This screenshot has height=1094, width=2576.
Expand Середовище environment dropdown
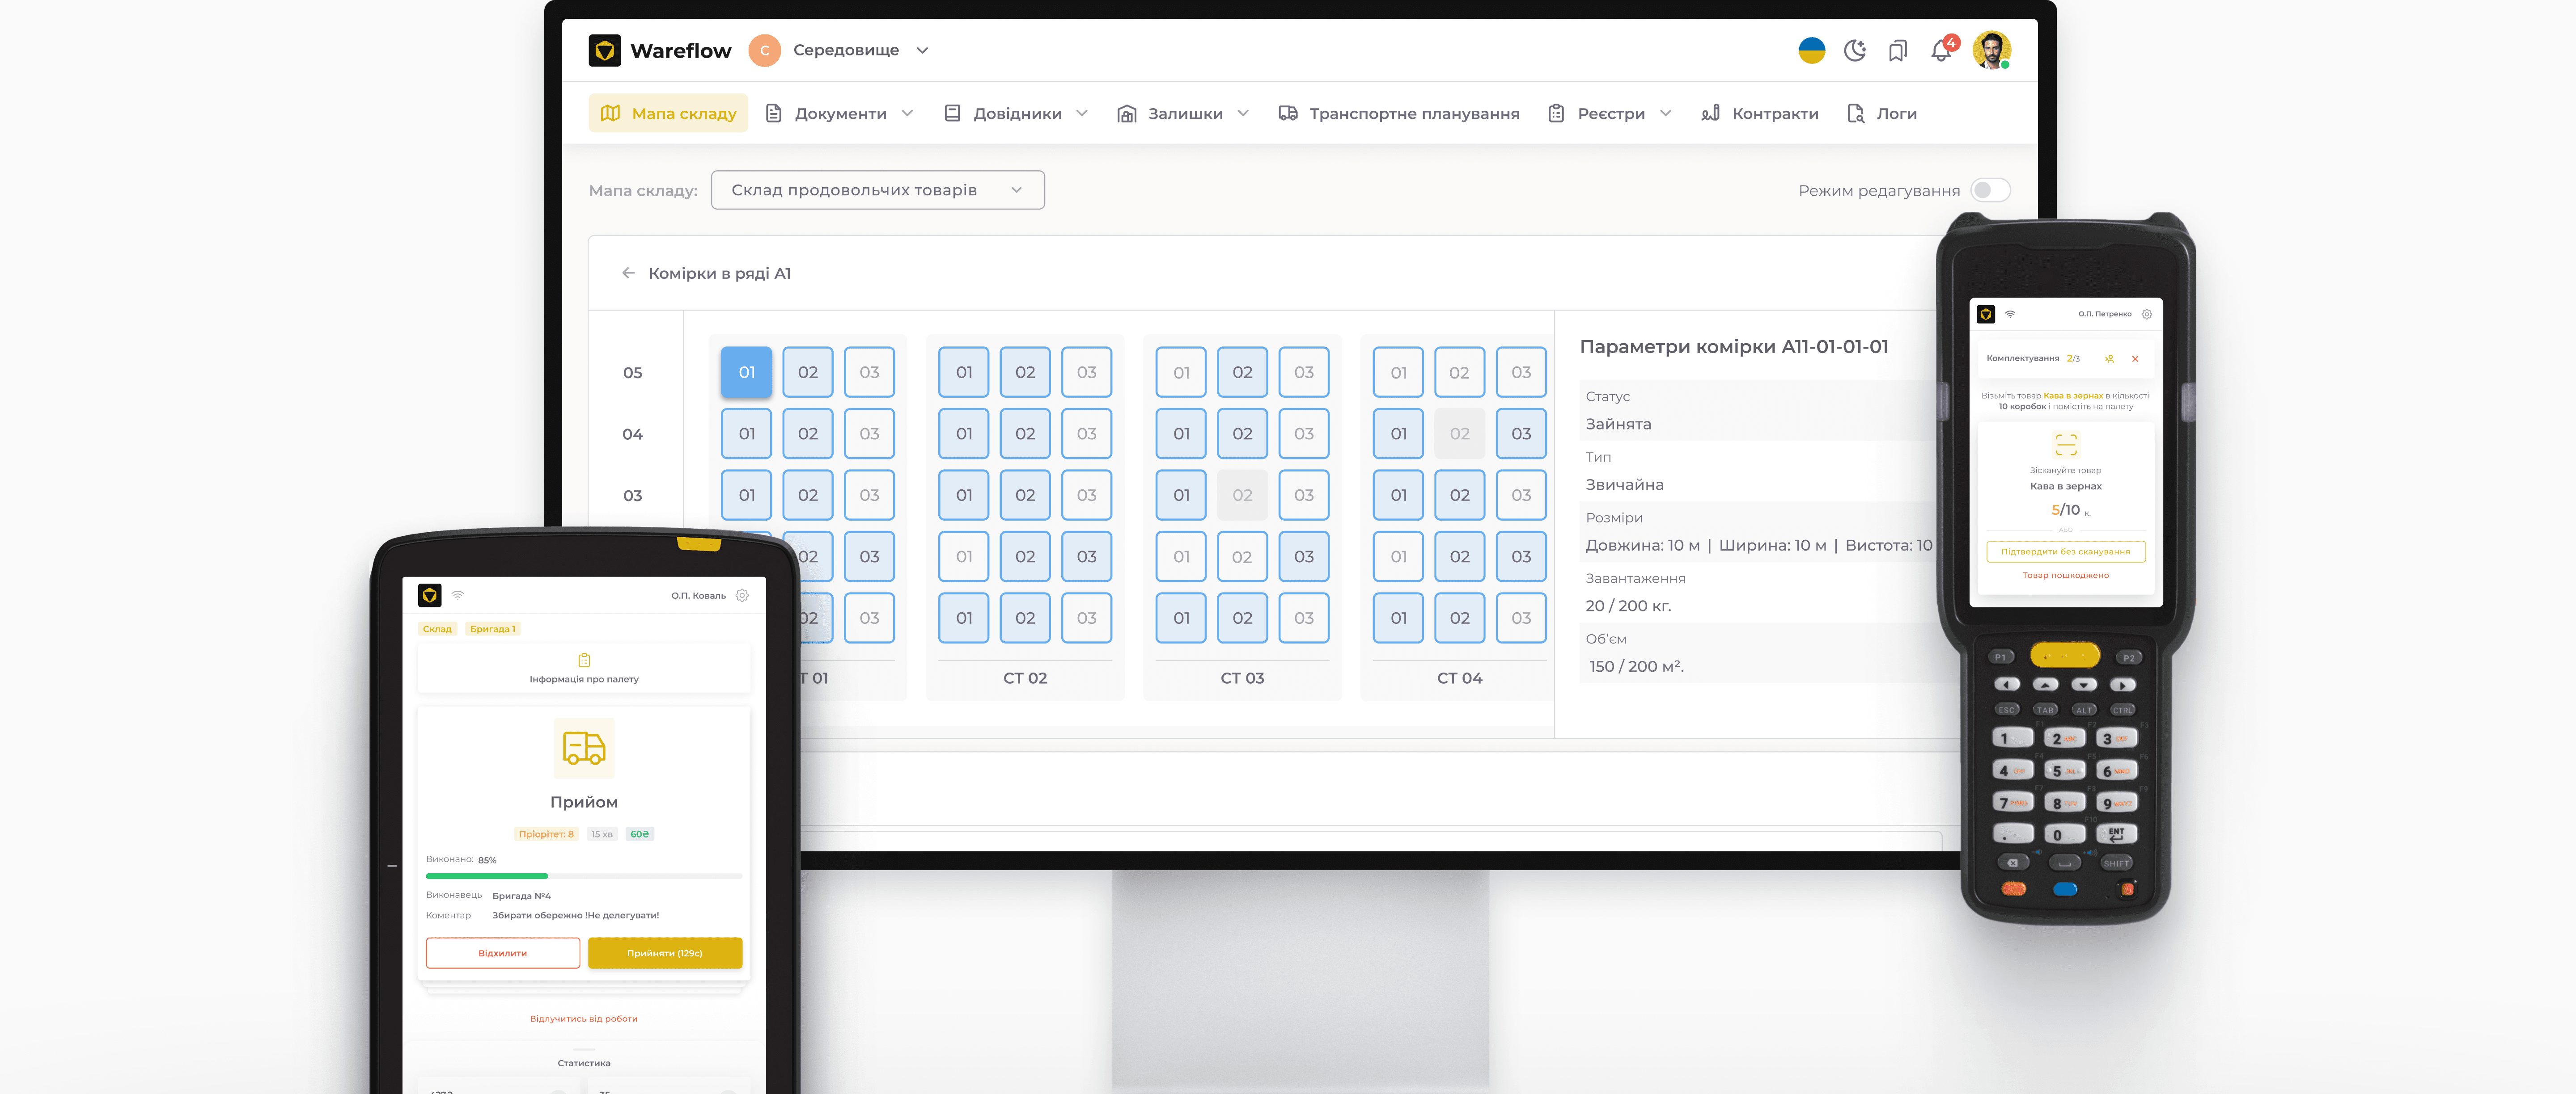861,50
